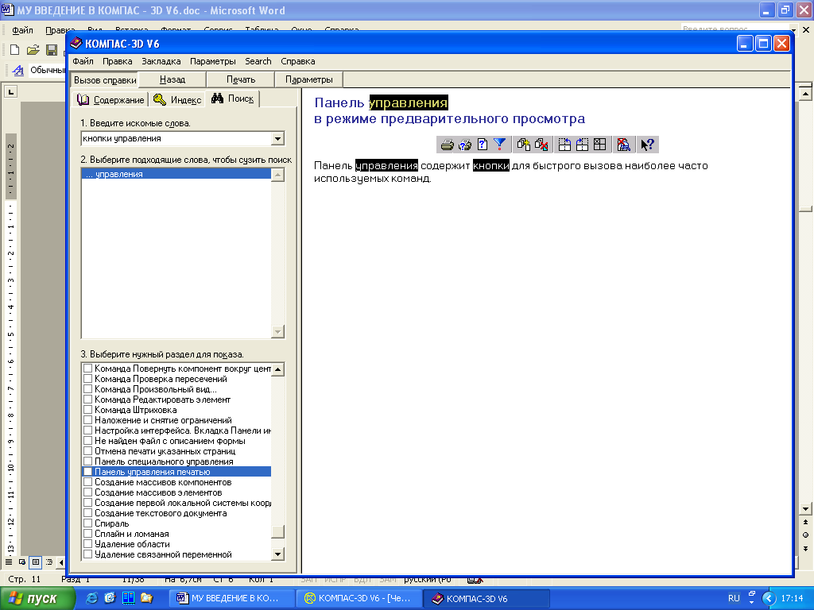Check the Команда Штриховка checkbox
814x610 pixels.
pos(87,410)
